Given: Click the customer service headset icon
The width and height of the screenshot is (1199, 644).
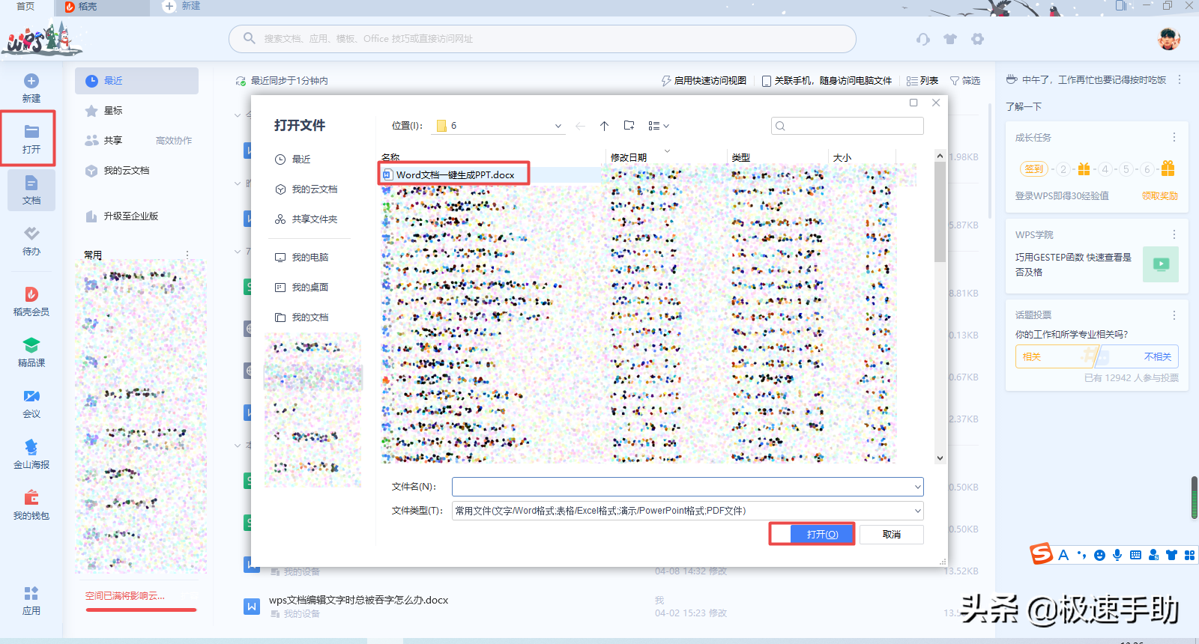Looking at the screenshot, I should 923,39.
